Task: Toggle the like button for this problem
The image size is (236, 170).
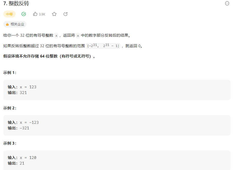Action: (35, 14)
